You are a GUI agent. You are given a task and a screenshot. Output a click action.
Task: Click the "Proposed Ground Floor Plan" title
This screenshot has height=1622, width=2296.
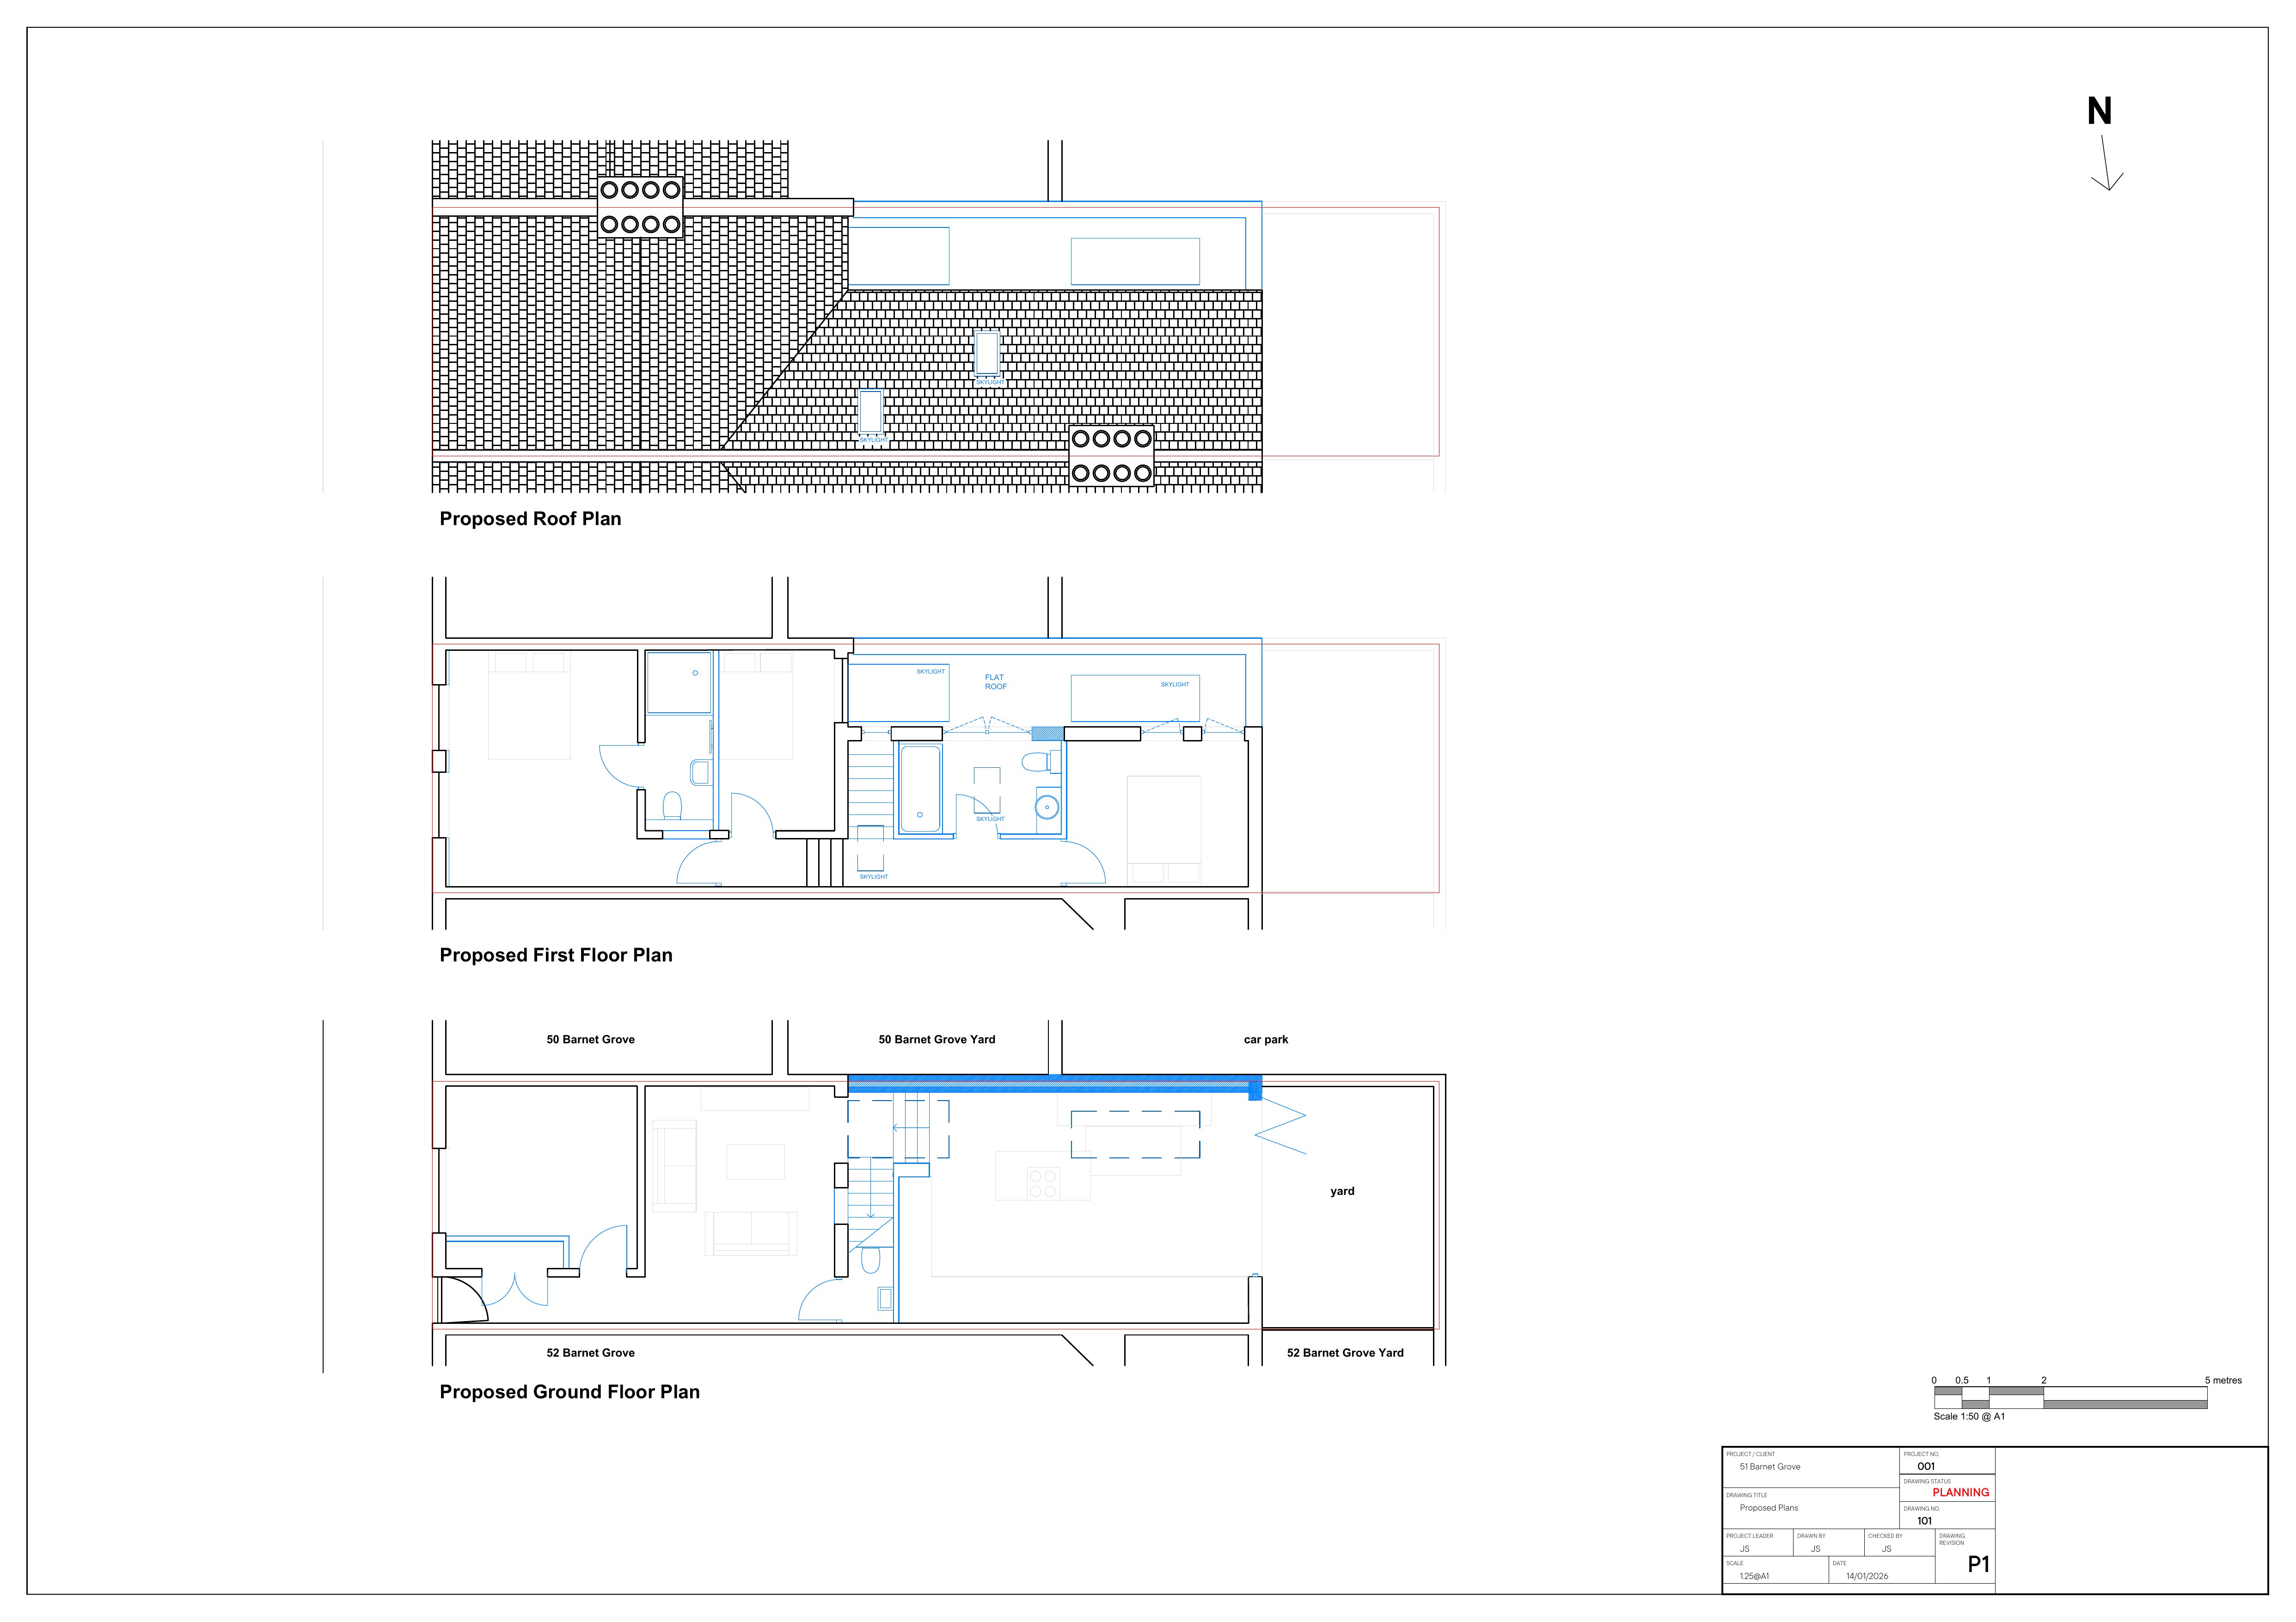point(570,1392)
